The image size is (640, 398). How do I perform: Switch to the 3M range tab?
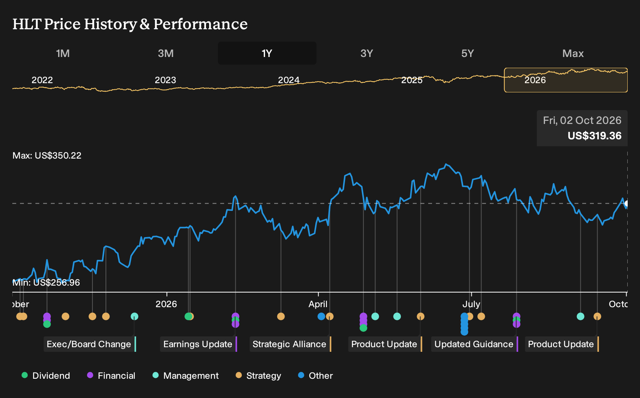pyautogui.click(x=166, y=54)
